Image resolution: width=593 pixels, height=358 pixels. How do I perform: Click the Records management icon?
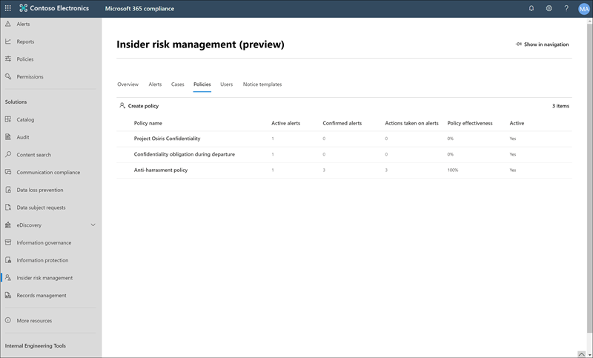point(8,295)
